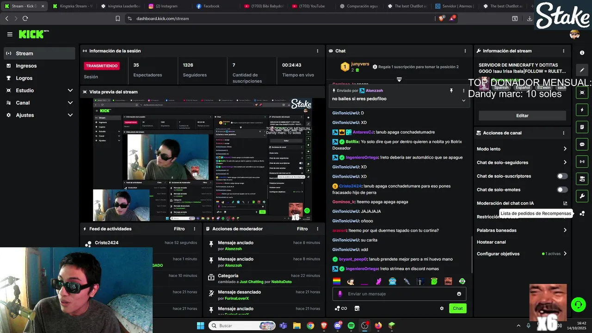The width and height of the screenshot is (592, 333).
Task: Open the Chat panel three-dot menu
Action: pyautogui.click(x=465, y=51)
